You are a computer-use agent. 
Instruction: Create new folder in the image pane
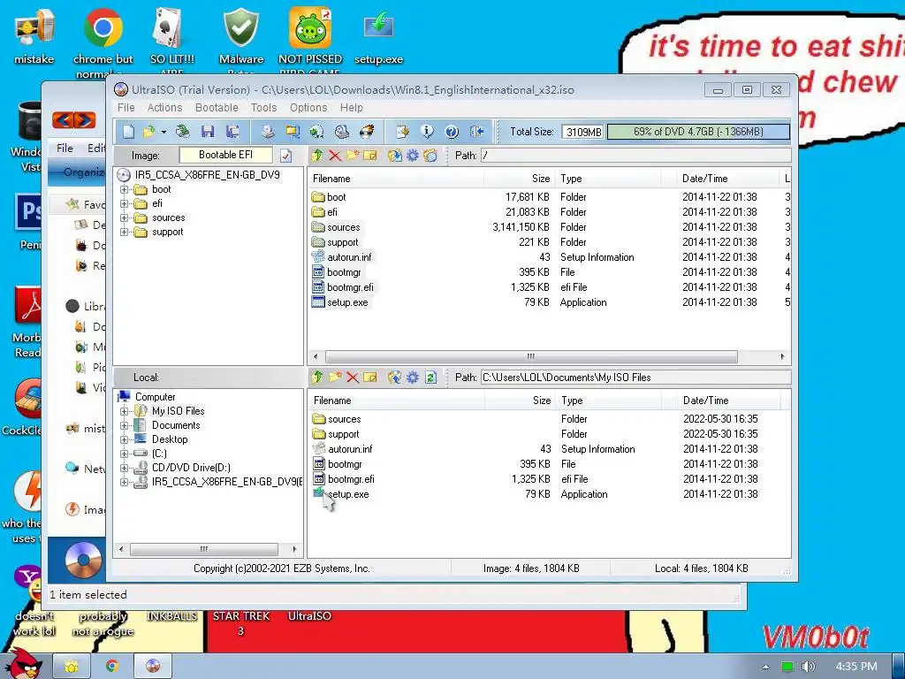(353, 156)
